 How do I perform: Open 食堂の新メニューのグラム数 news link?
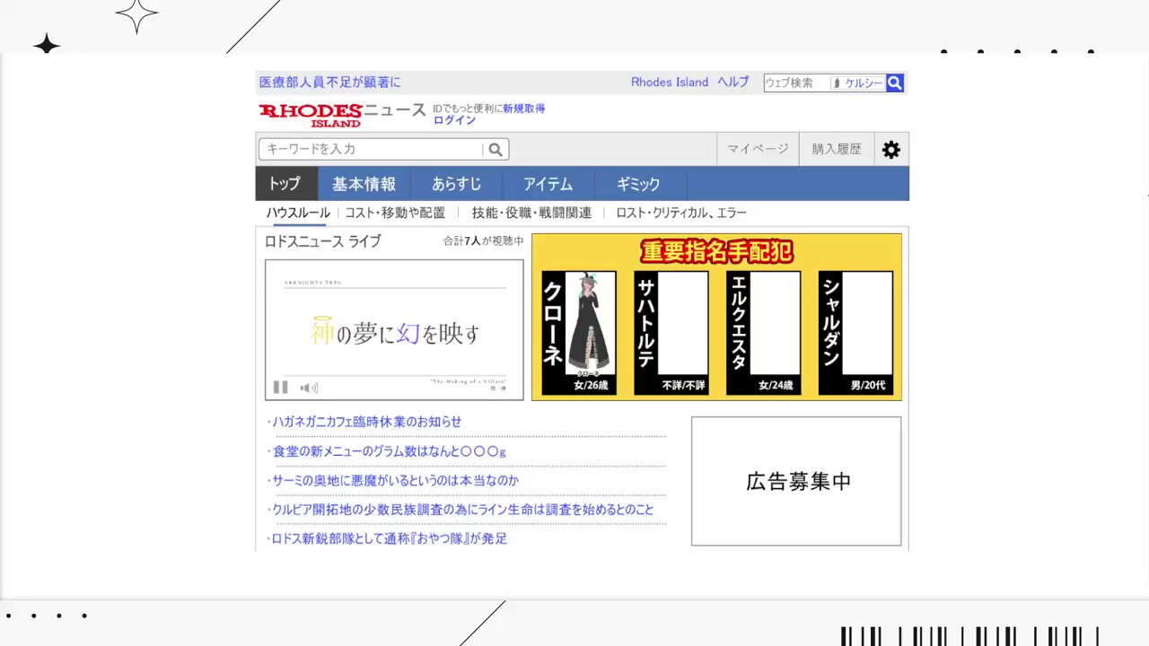click(x=390, y=451)
